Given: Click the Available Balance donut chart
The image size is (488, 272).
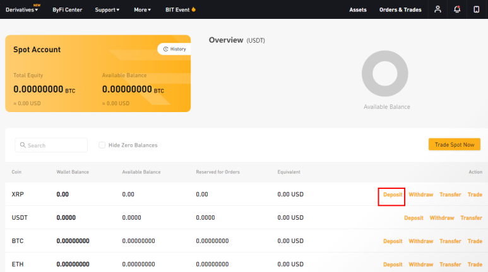Looking at the screenshot, I should pyautogui.click(x=384, y=74).
